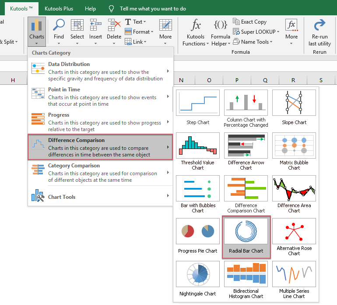Viewport: 337px width, 305px height.
Task: Expand the Point in Time category
Action: (100, 97)
